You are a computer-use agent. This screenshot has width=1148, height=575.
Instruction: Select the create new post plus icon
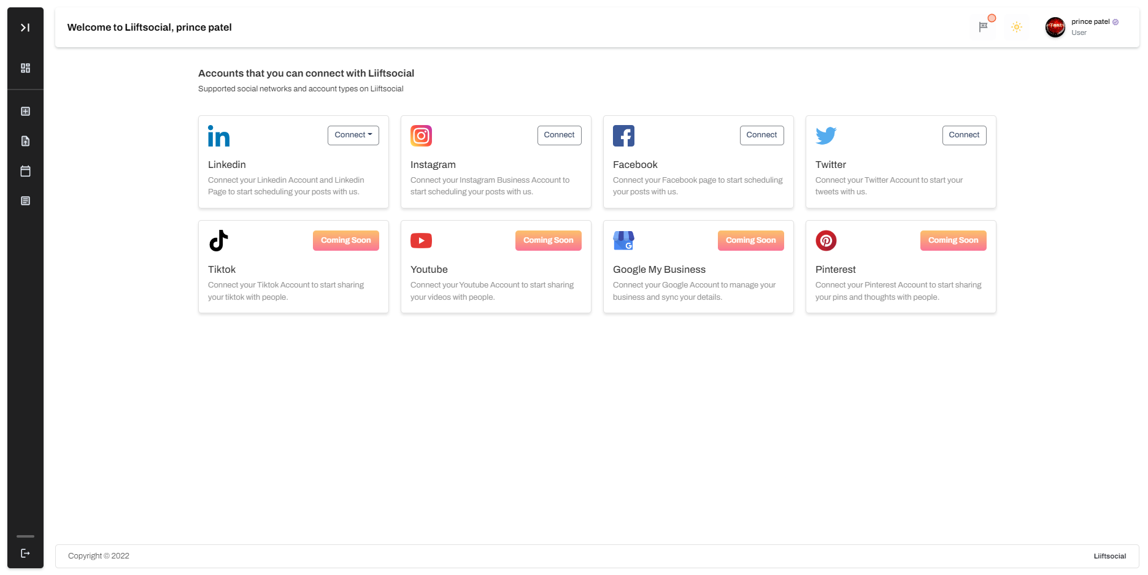click(25, 111)
